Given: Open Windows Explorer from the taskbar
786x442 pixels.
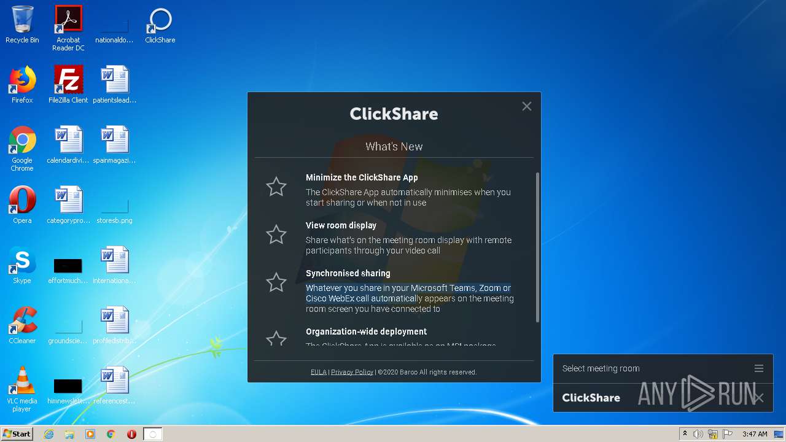Looking at the screenshot, I should click(x=69, y=434).
